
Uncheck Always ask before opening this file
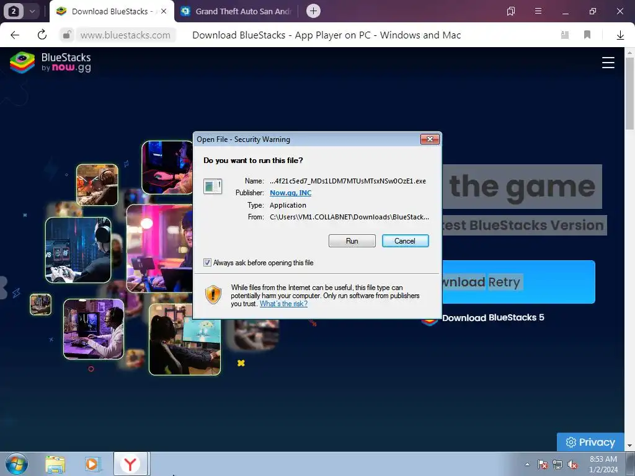(207, 263)
